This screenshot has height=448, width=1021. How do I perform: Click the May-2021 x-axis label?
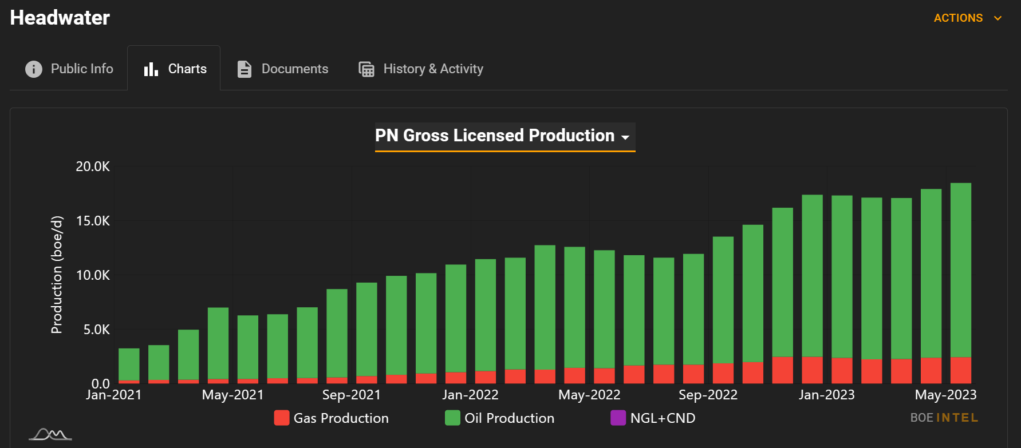pyautogui.click(x=232, y=395)
